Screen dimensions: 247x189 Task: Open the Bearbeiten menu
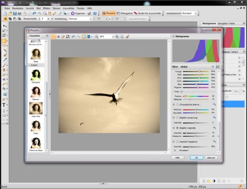coord(18,8)
